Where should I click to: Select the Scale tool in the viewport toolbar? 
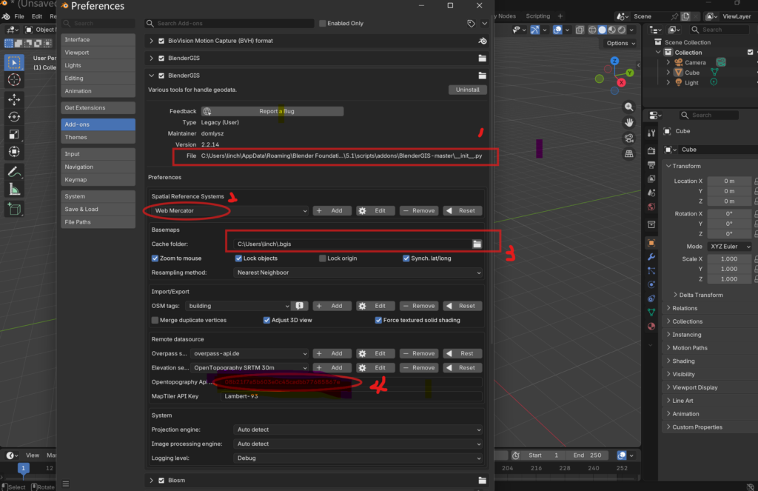click(14, 135)
